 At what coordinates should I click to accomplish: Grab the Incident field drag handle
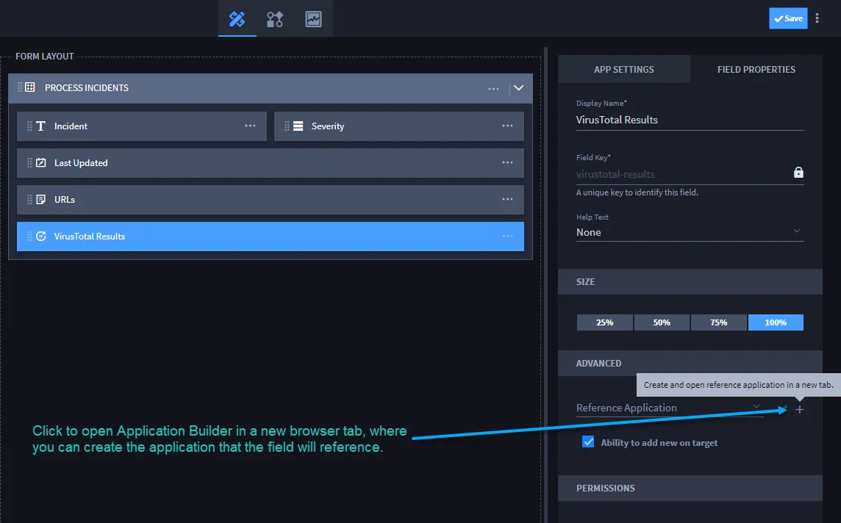(x=29, y=126)
